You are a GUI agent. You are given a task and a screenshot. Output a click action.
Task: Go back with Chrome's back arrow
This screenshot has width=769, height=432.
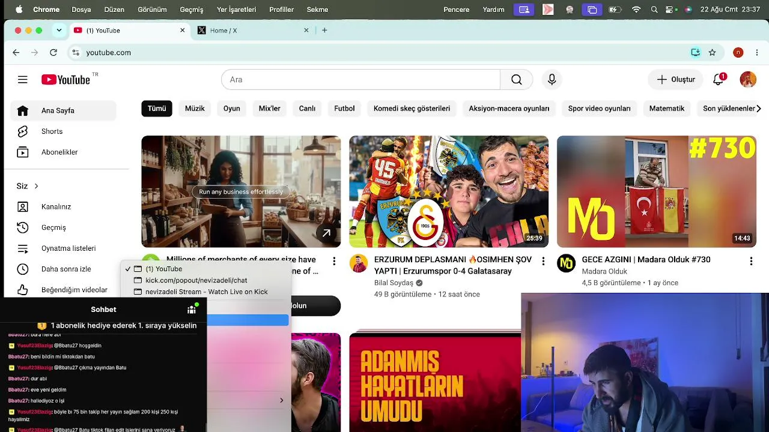(x=16, y=53)
